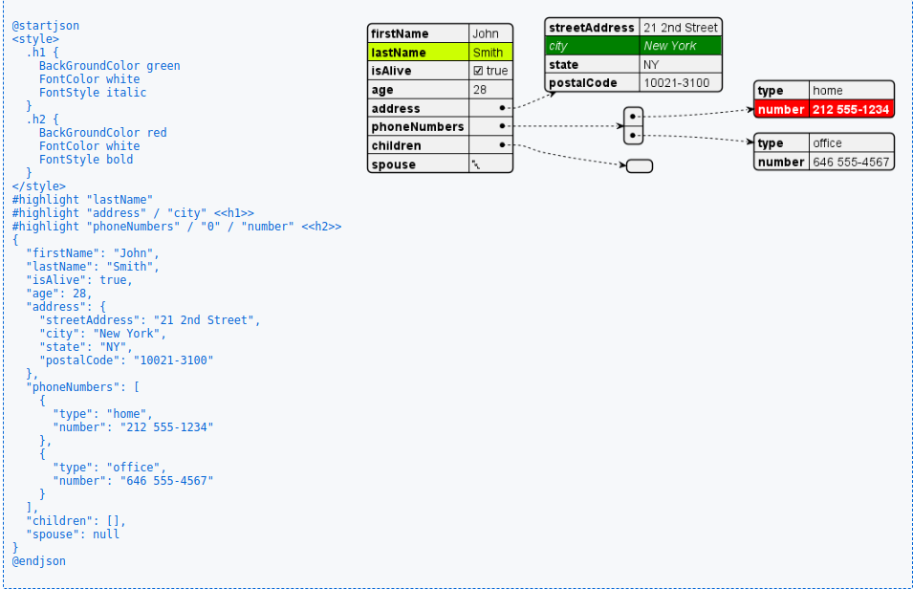This screenshot has height=589, width=913.
Task: Click the upper dot in the phoneNumbers array node
Action: coord(633,117)
